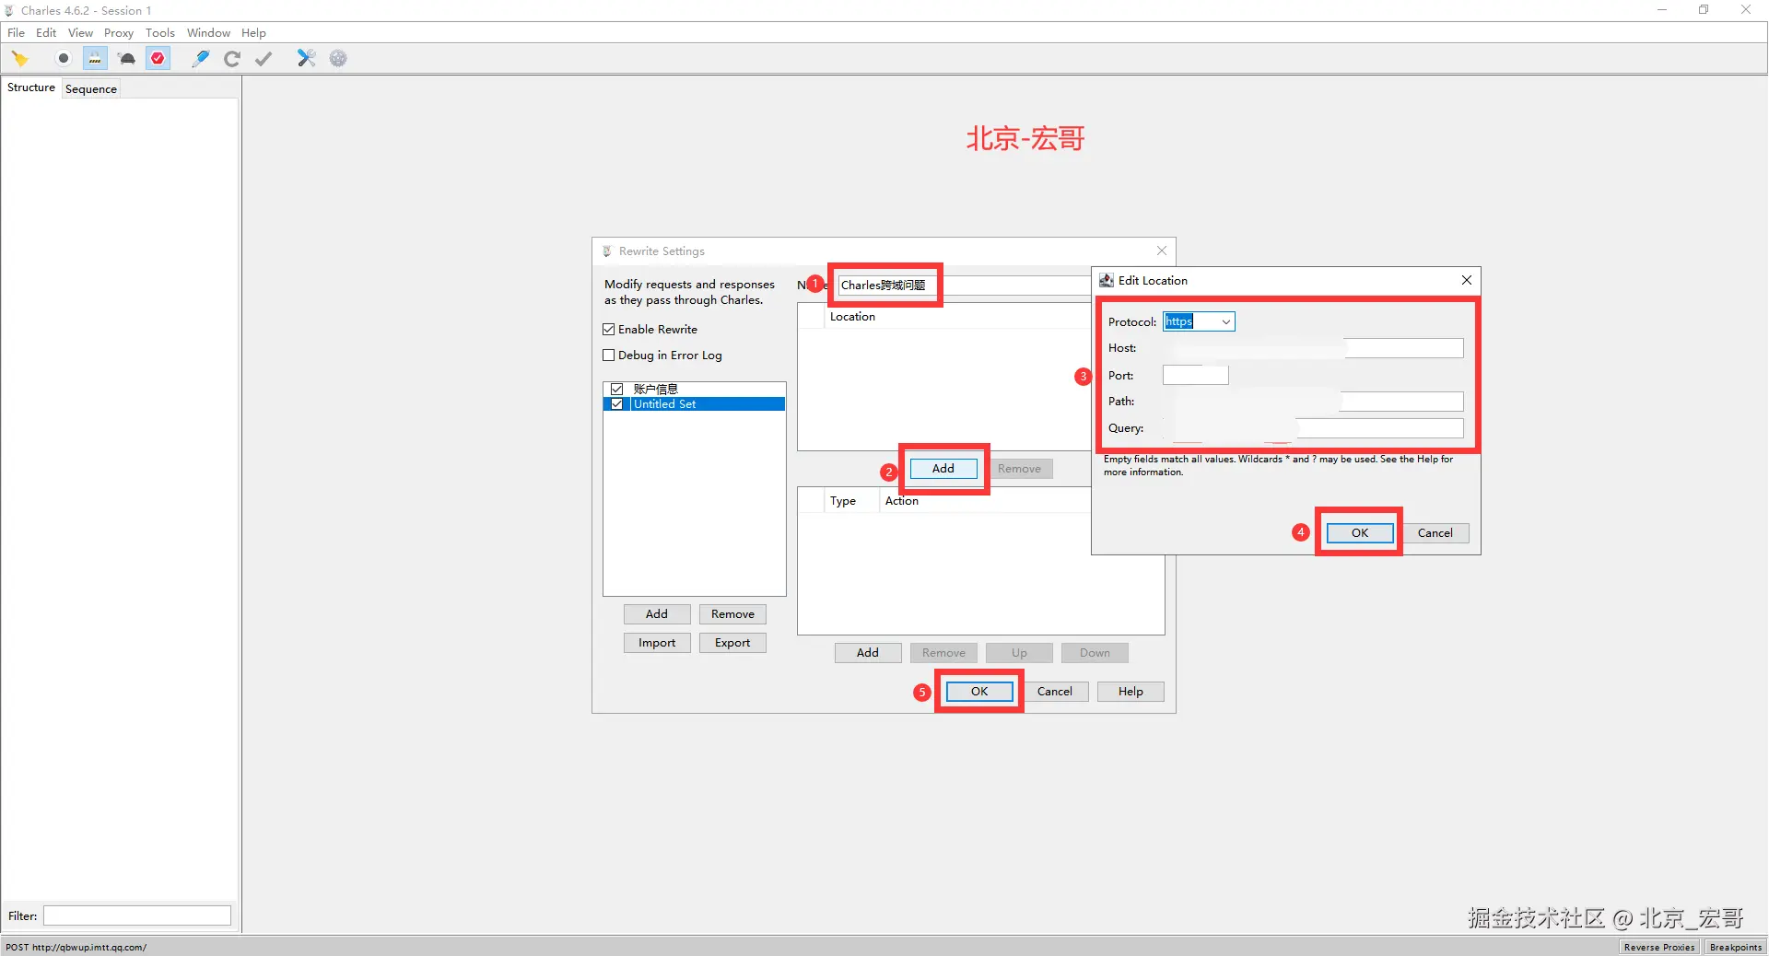Click OK in the Edit Location dialog

pyautogui.click(x=1360, y=533)
